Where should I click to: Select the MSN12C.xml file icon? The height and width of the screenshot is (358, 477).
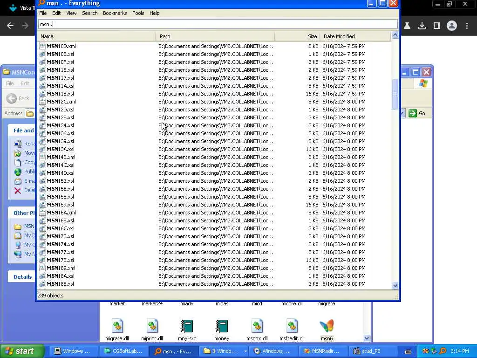coord(42,102)
